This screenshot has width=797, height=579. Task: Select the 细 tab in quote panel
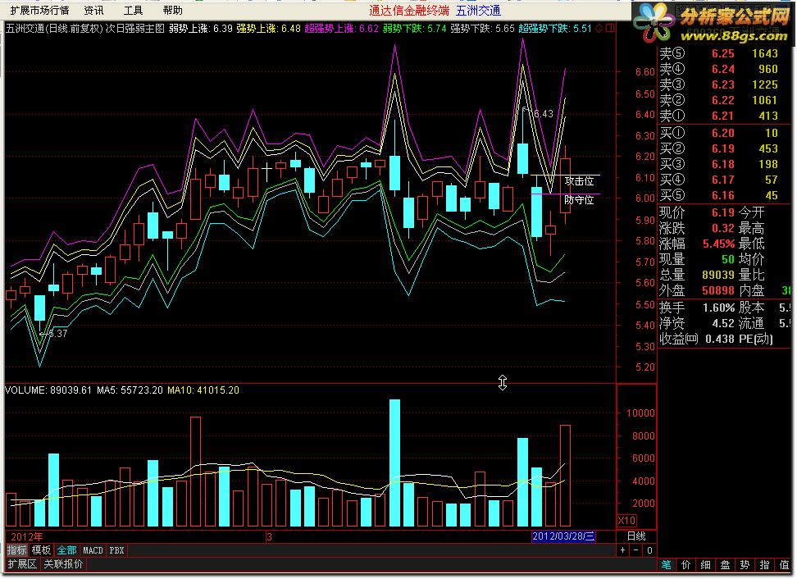[705, 565]
